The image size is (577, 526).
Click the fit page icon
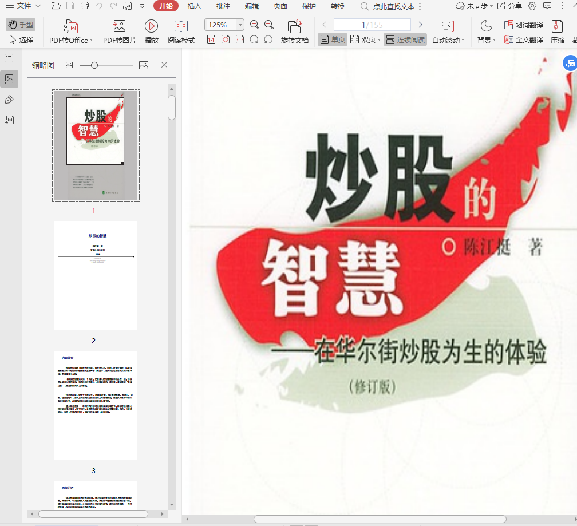pos(226,39)
